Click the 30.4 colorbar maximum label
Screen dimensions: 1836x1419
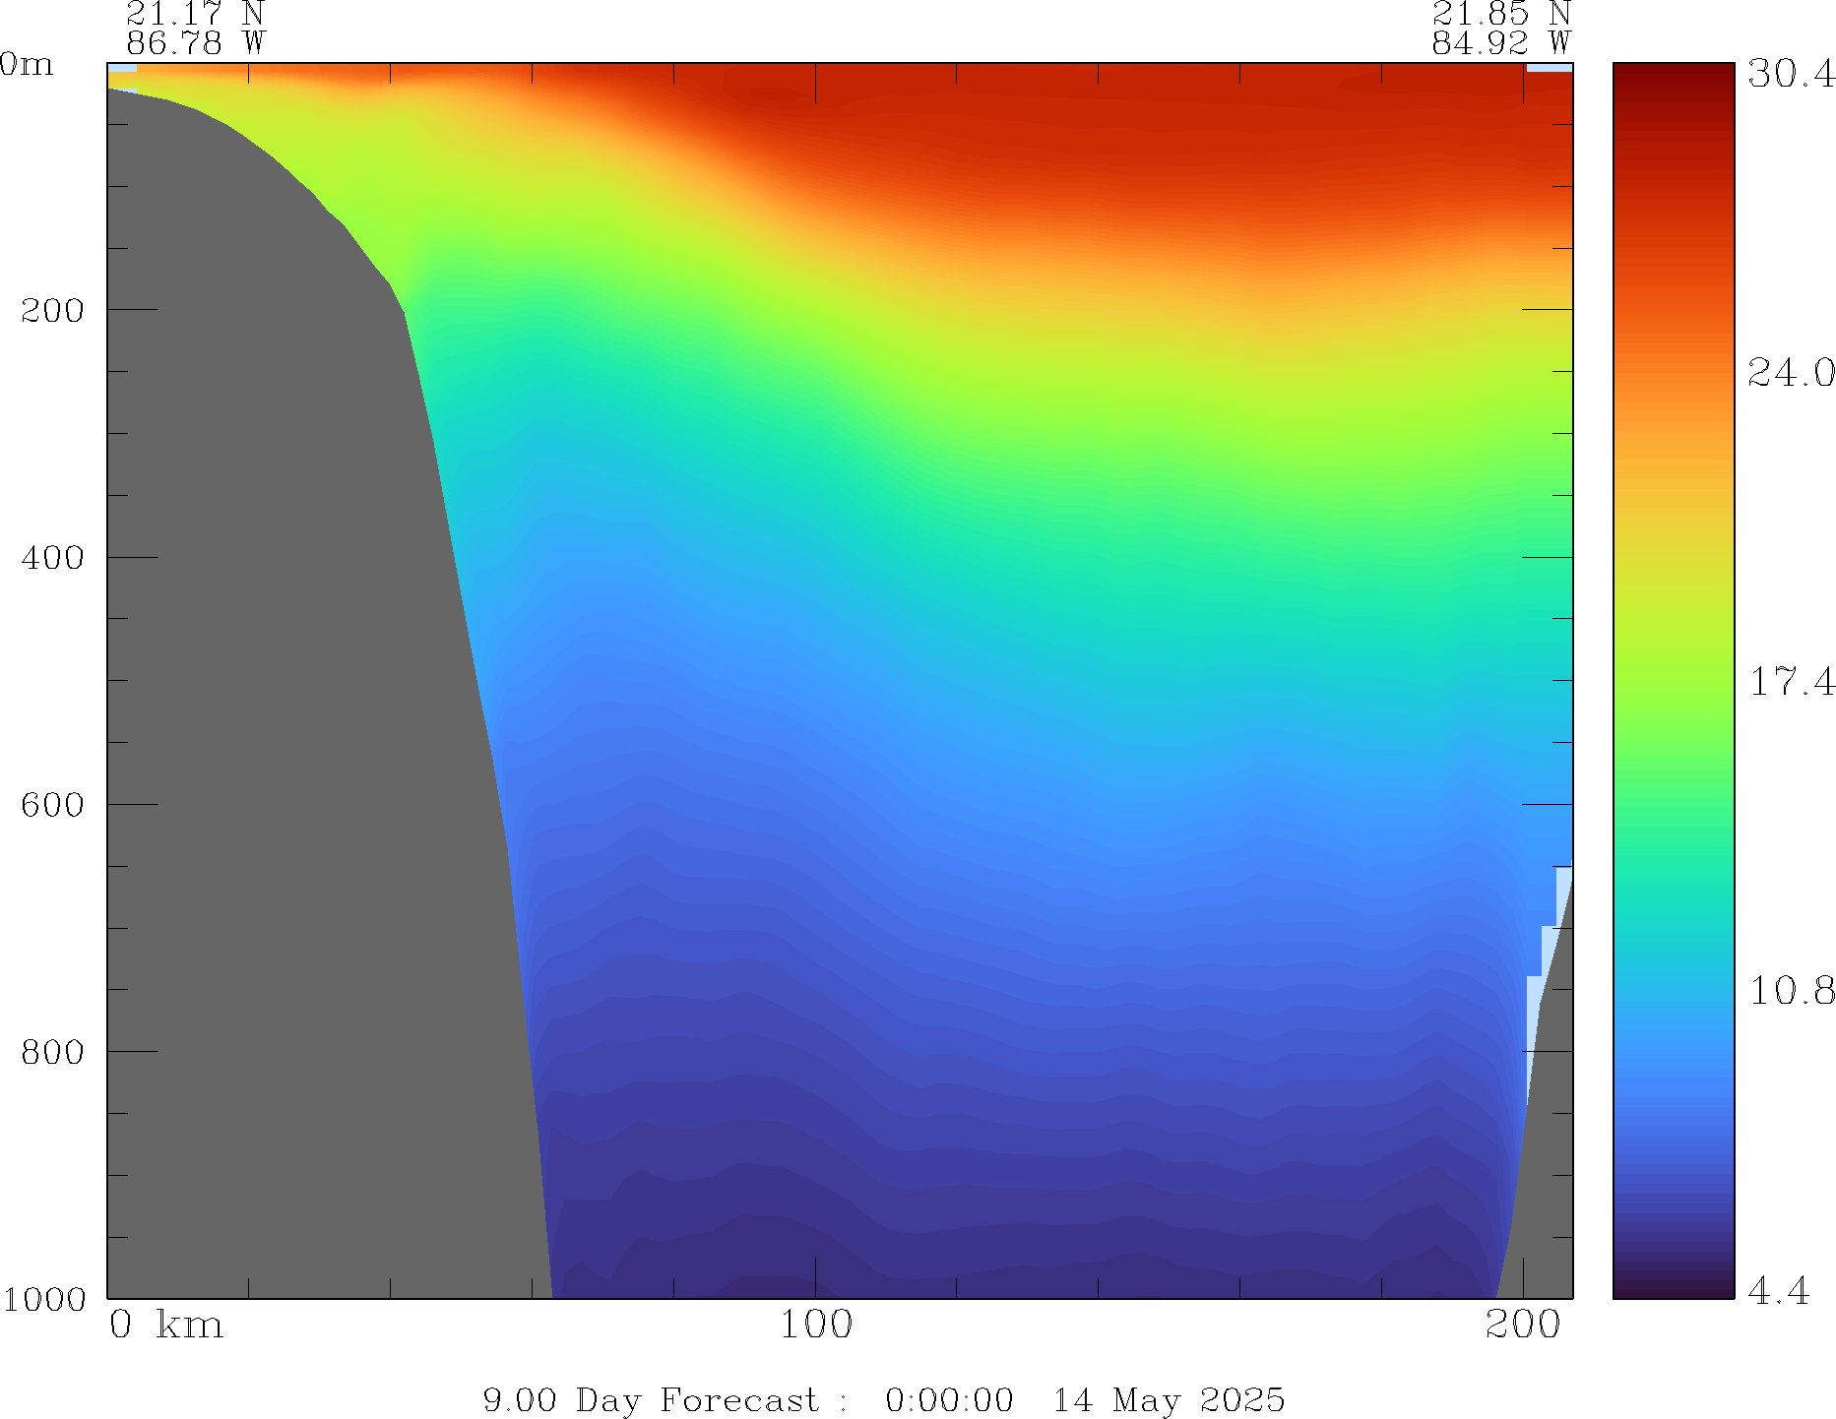pyautogui.click(x=1791, y=74)
